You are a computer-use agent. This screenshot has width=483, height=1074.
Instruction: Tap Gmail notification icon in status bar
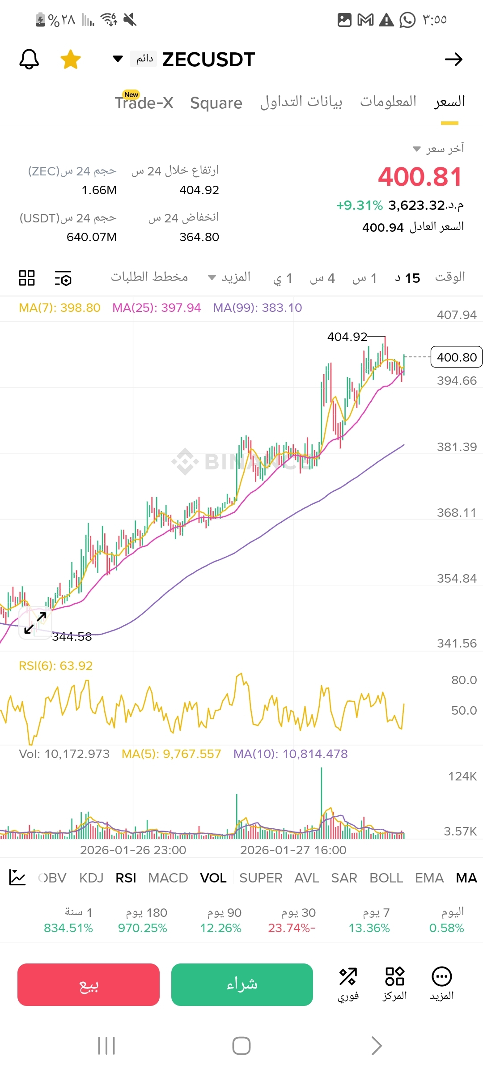pyautogui.click(x=366, y=20)
